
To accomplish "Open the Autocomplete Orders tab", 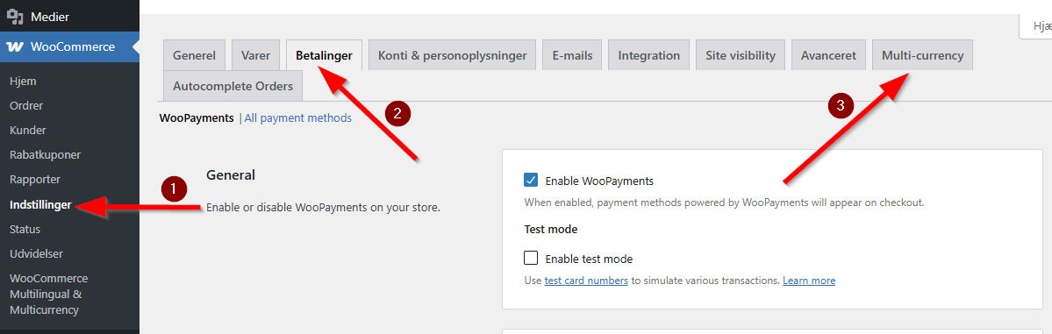I will (233, 86).
